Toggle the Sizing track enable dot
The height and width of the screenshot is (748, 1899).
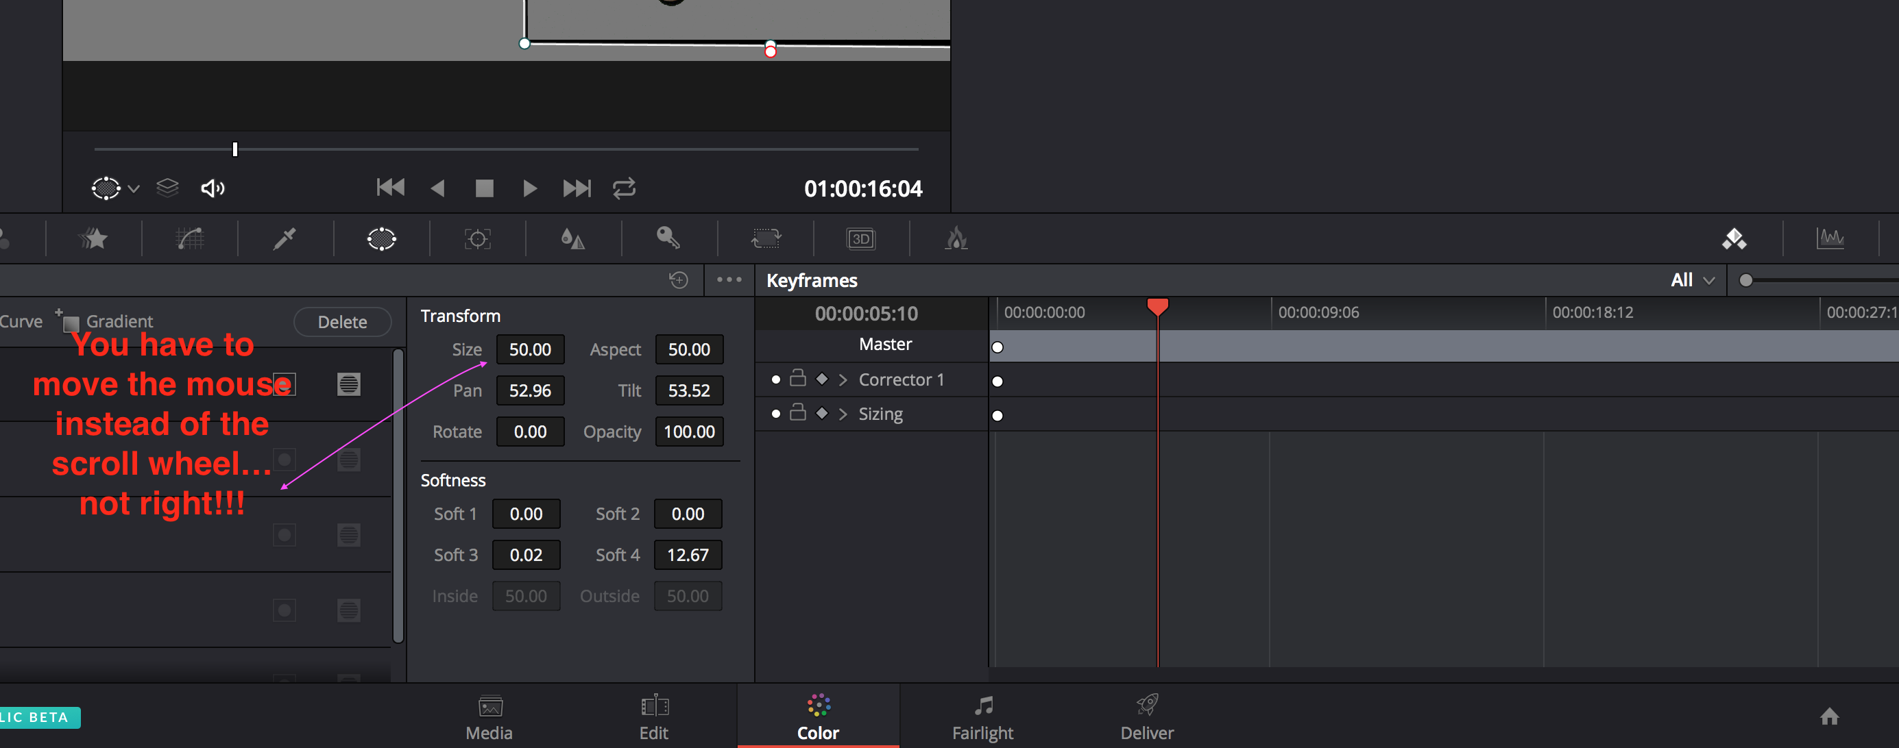775,414
